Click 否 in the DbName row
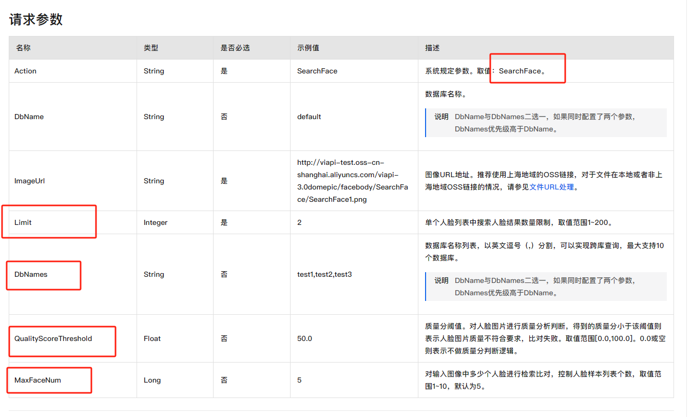The width and height of the screenshot is (692, 417). (x=224, y=117)
